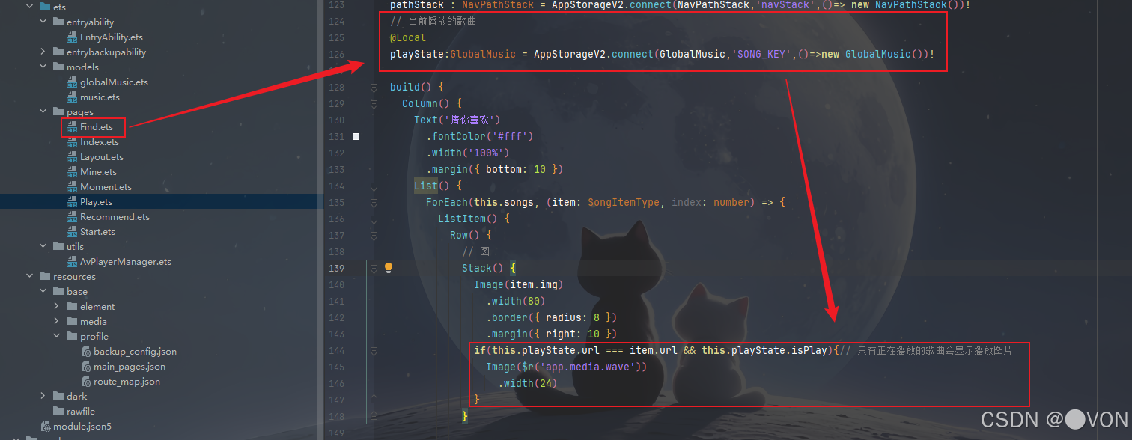
Task: Click the EntryAbility.ets file icon
Action: 72,37
